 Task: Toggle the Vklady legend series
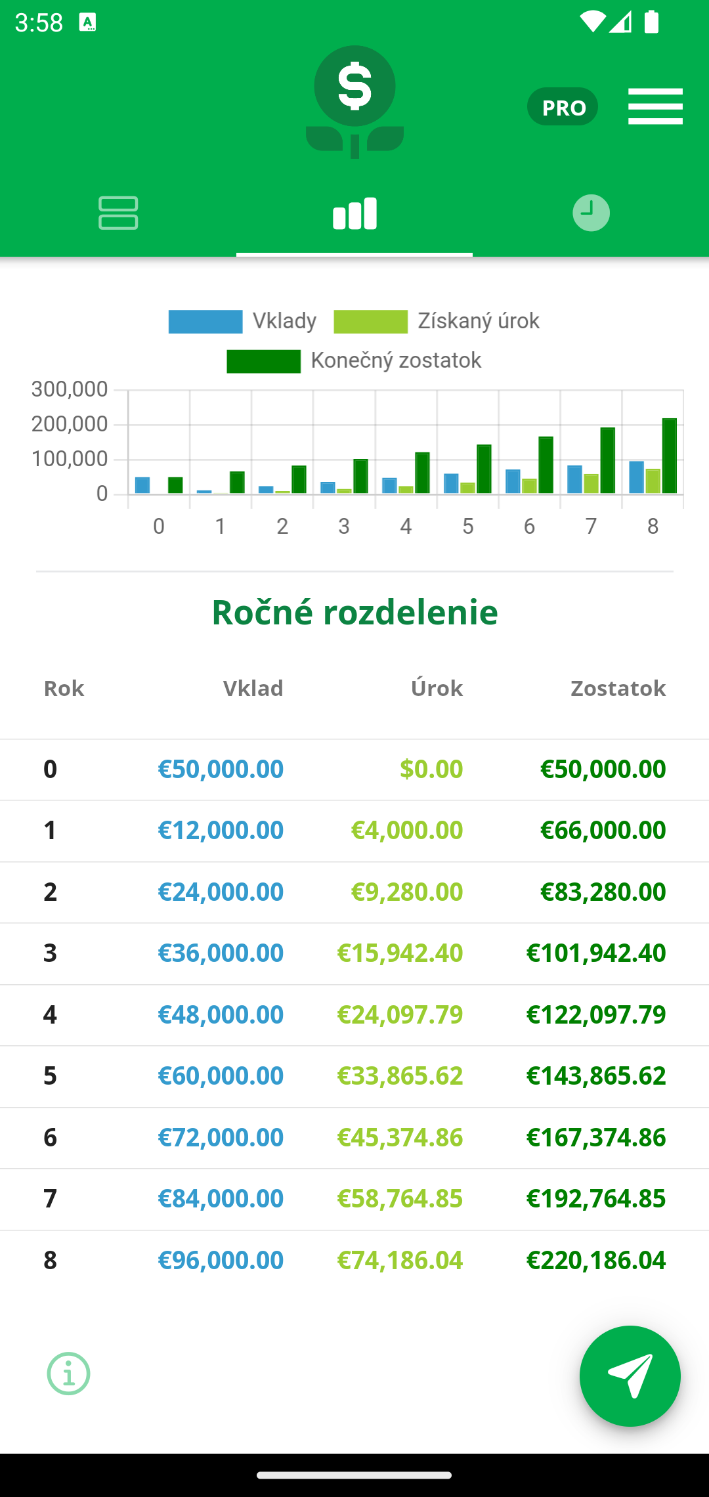(x=242, y=321)
